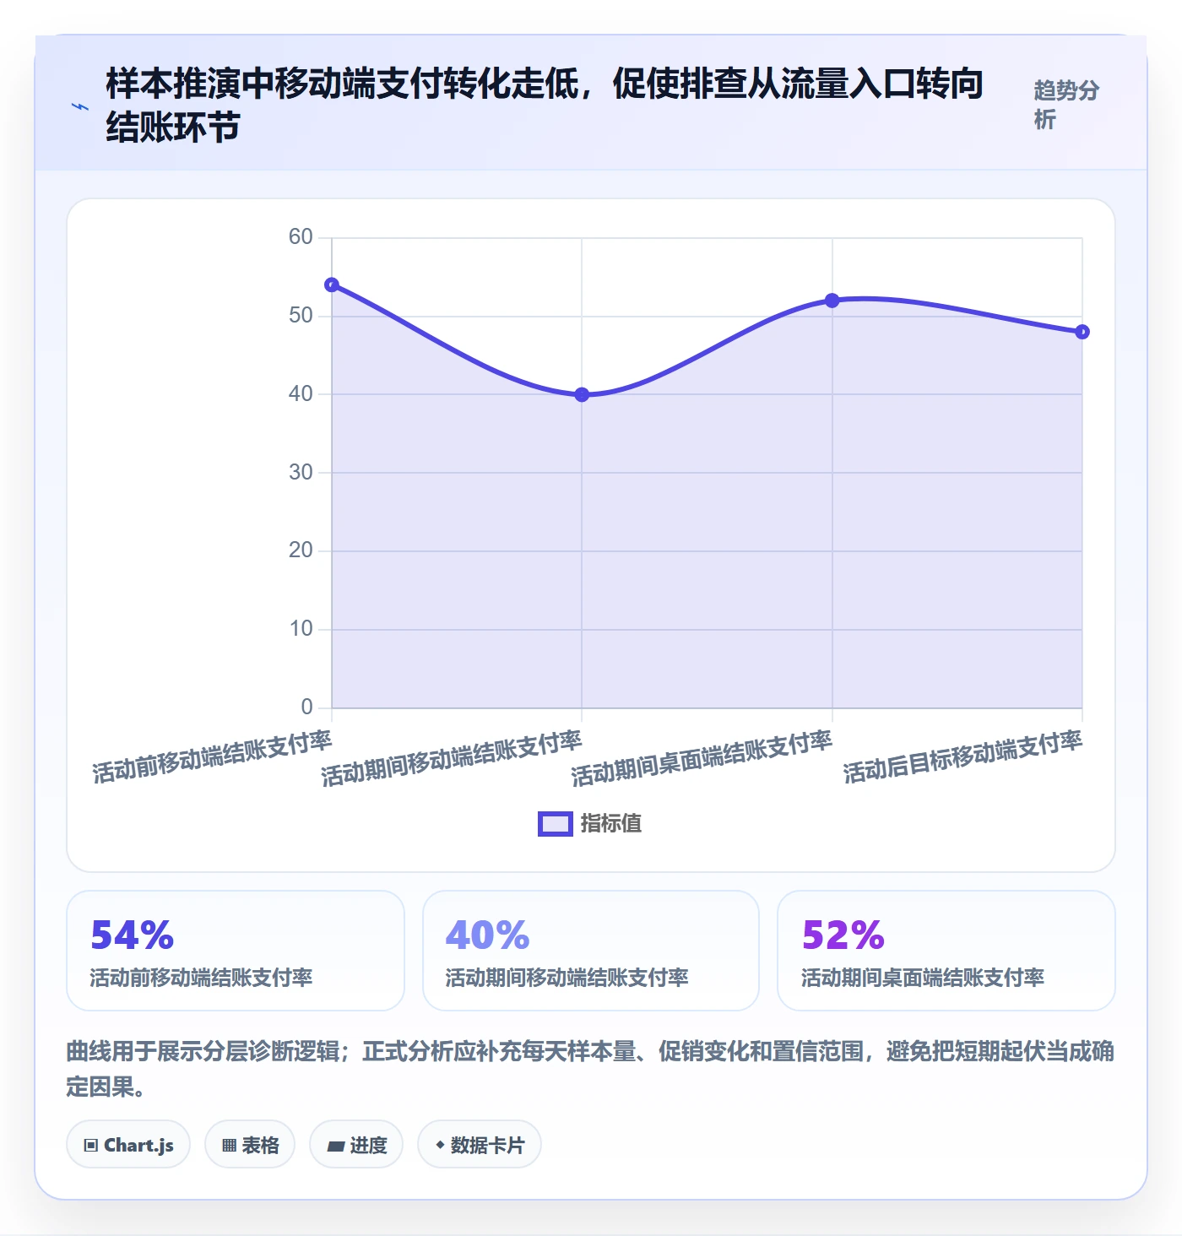Click the 进度 tag chip
1182x1236 pixels.
356,1145
